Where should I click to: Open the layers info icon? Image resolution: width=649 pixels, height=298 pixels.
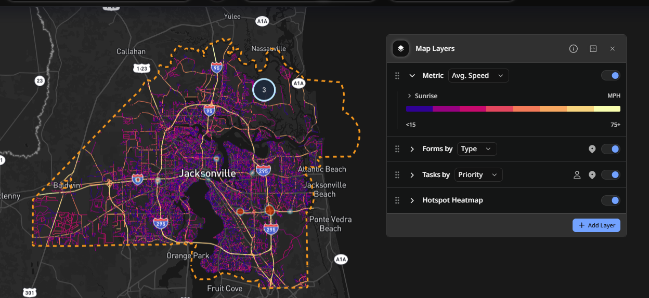tap(574, 49)
